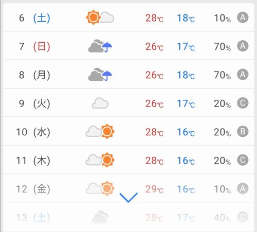Viewport: 257px width, 232px height.
Task: Select the 6 (土) date label
Action: 34,18
